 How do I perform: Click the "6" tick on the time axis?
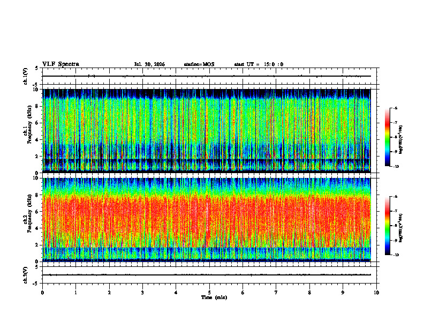243,293
